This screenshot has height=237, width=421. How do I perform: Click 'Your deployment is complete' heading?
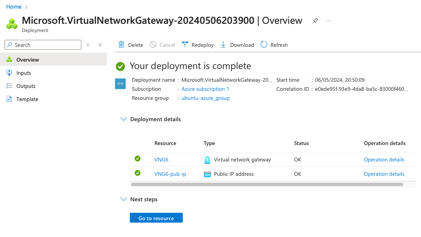(x=190, y=66)
